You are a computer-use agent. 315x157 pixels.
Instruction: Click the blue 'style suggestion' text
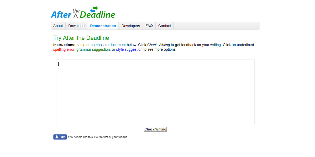tap(129, 50)
